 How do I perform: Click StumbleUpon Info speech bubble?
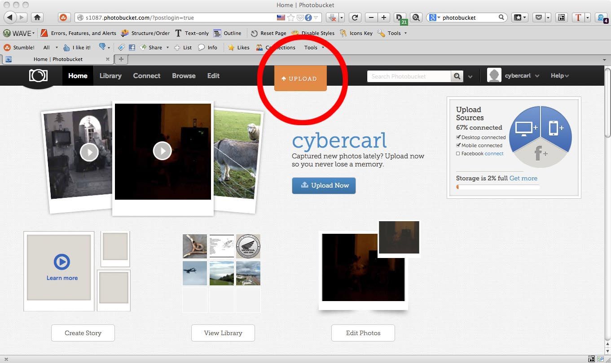[207, 47]
